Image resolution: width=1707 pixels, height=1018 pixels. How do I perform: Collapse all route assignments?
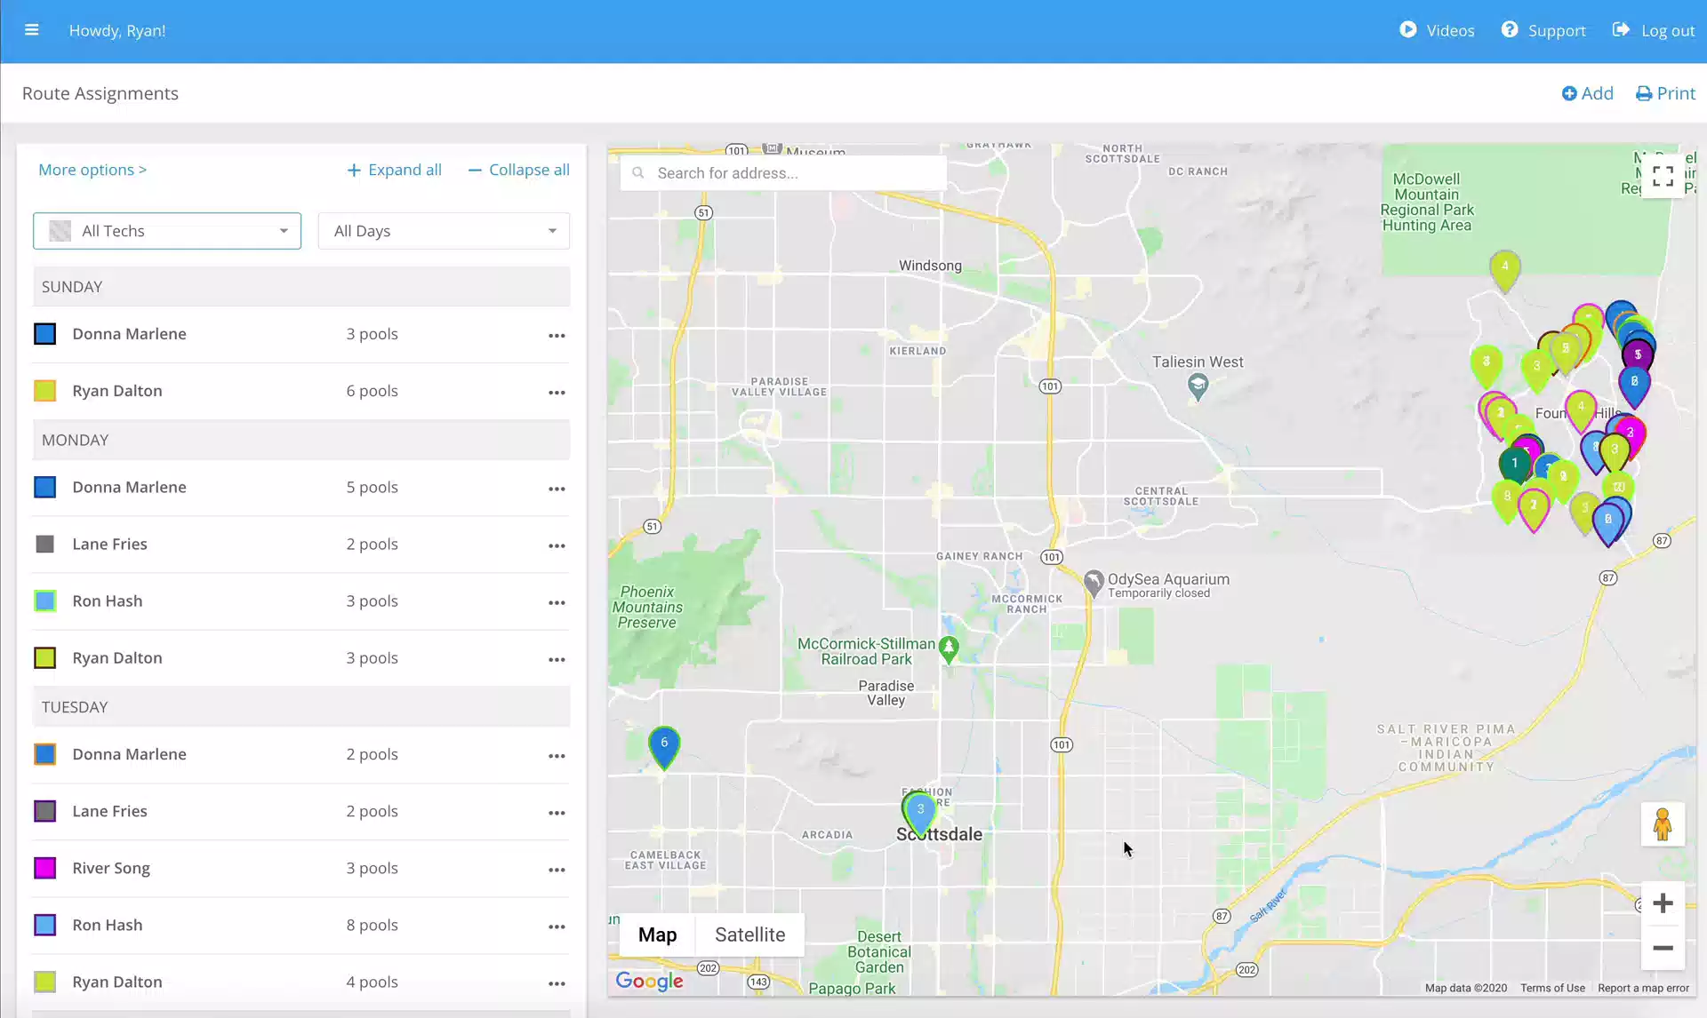519,170
